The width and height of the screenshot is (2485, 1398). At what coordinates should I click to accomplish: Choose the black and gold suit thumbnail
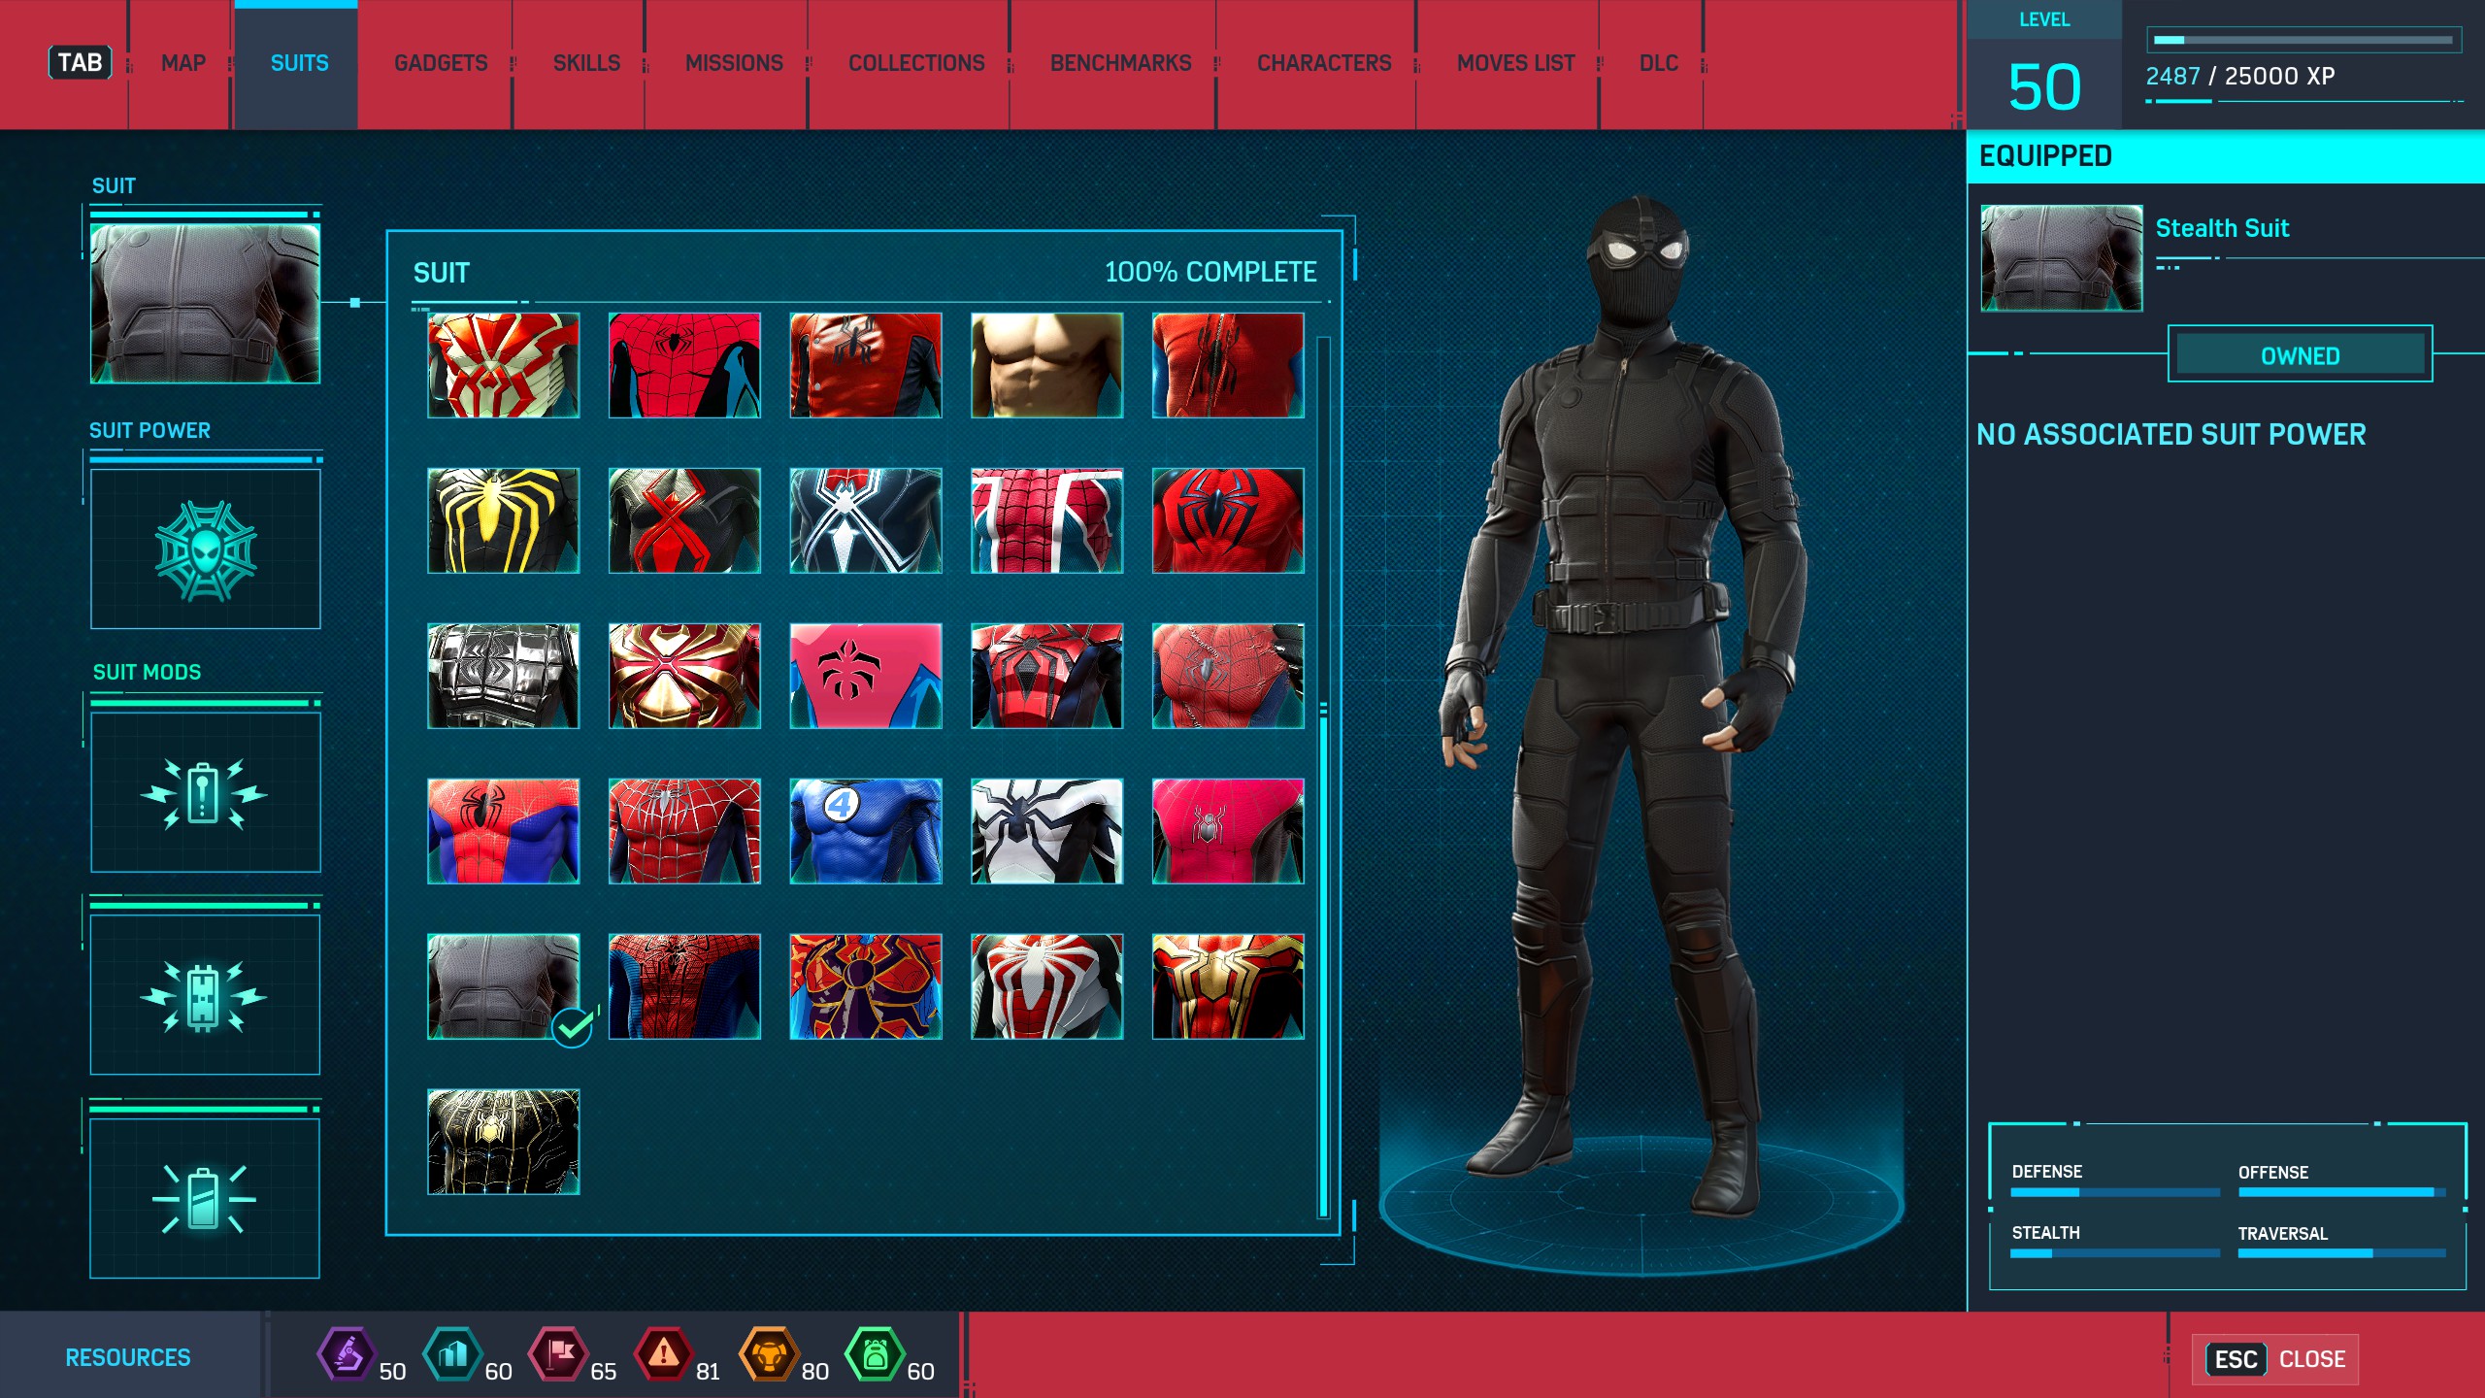pos(503,1142)
